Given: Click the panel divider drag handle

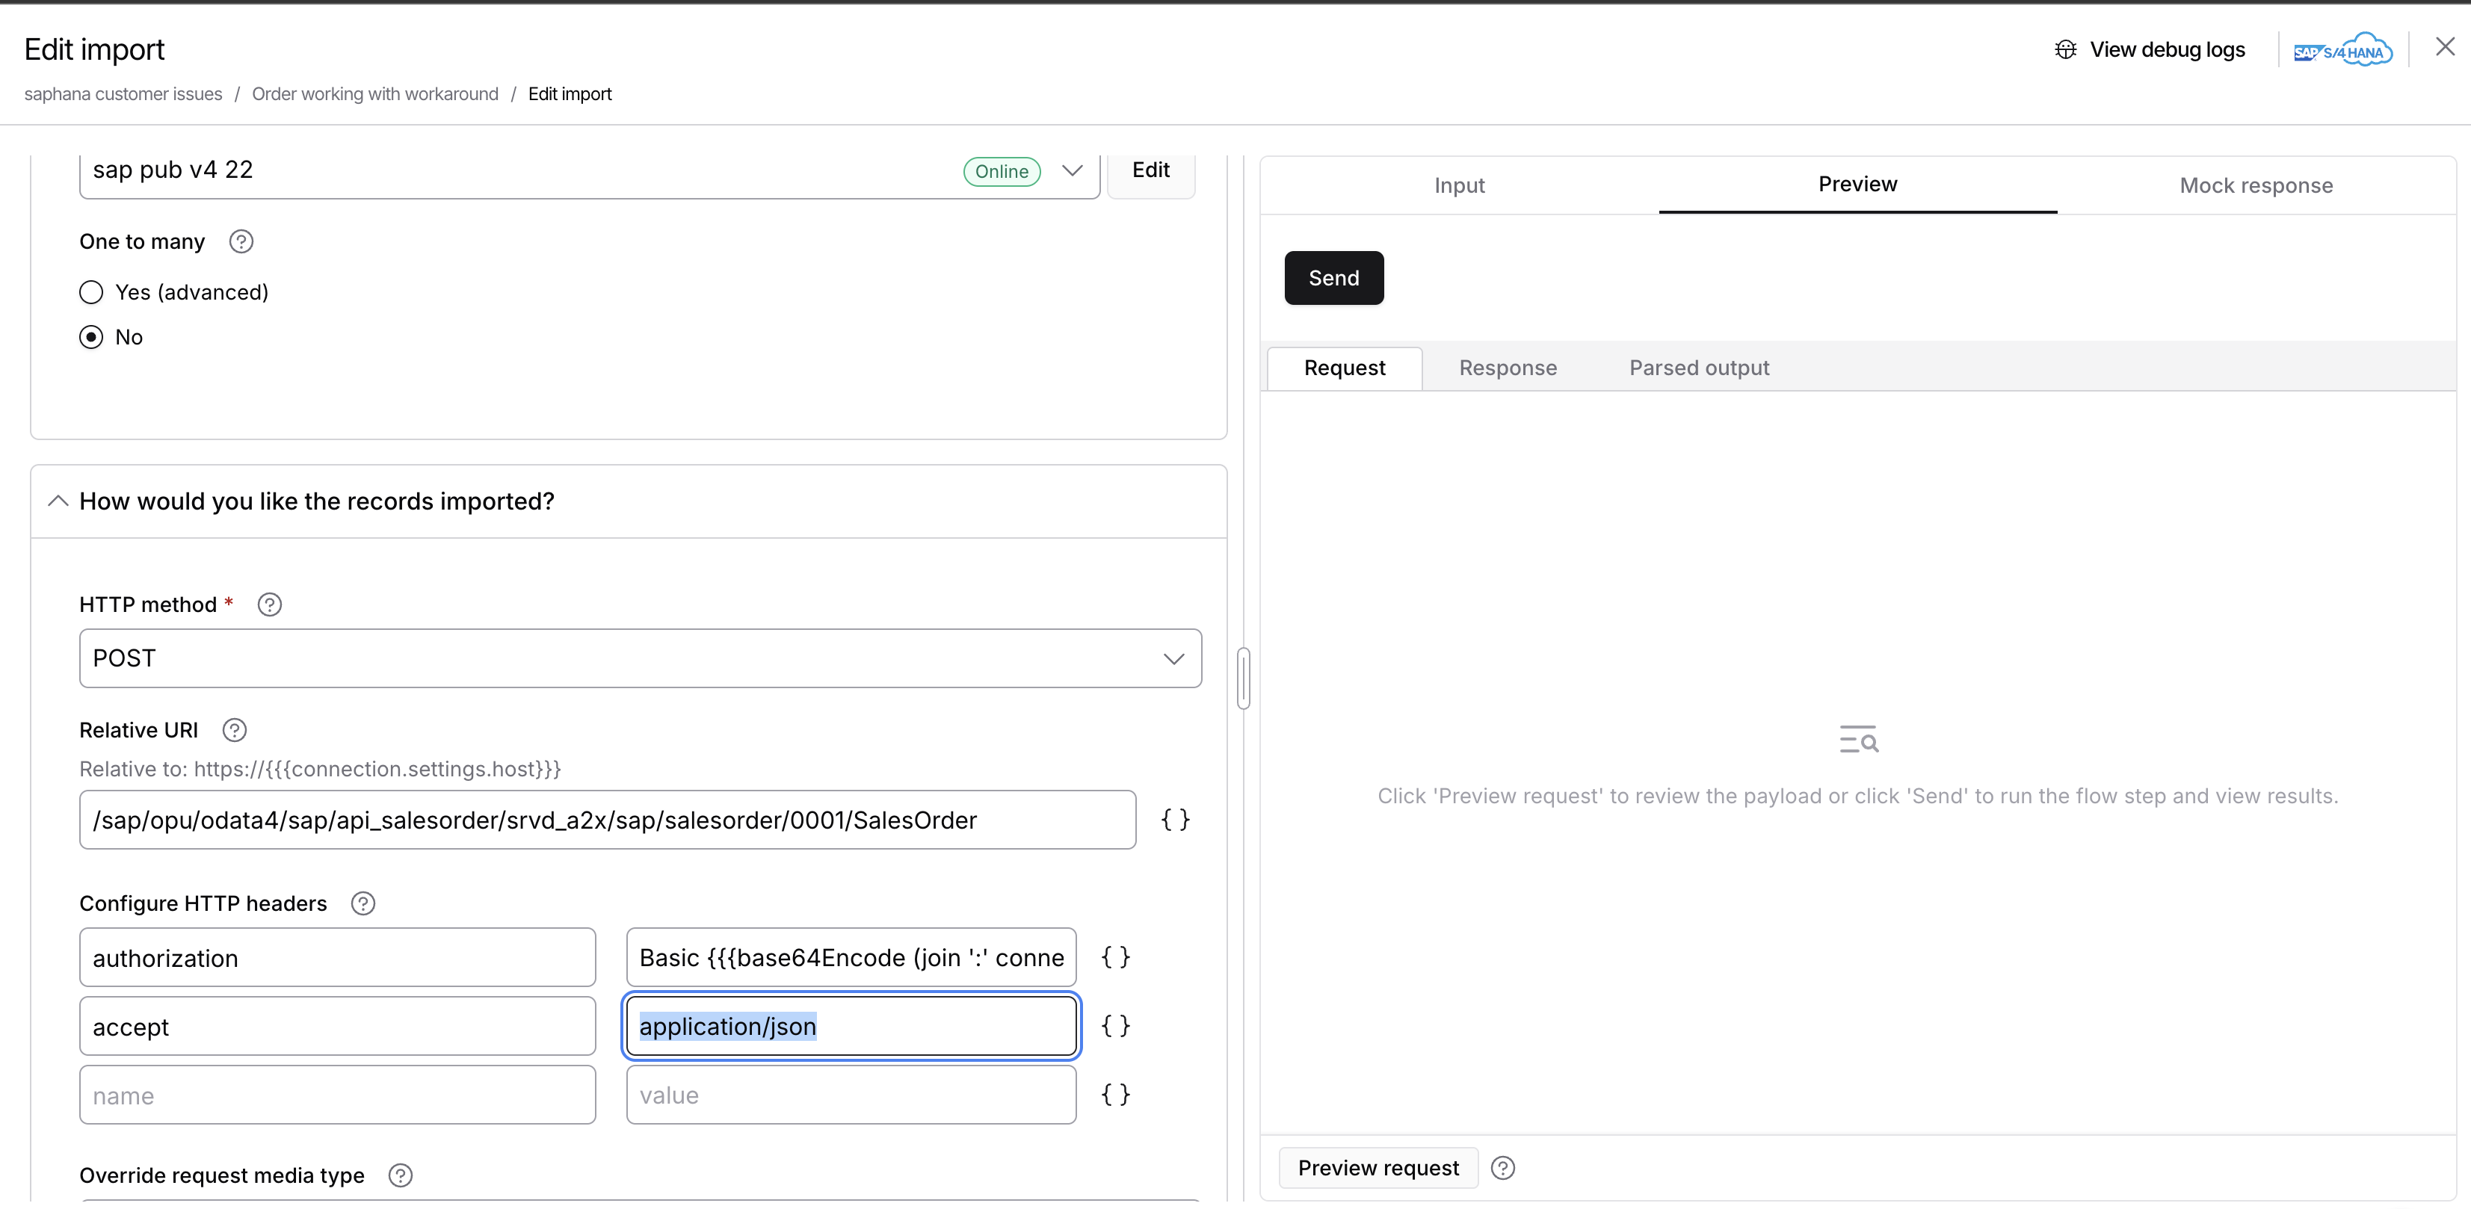Looking at the screenshot, I should (x=1243, y=678).
